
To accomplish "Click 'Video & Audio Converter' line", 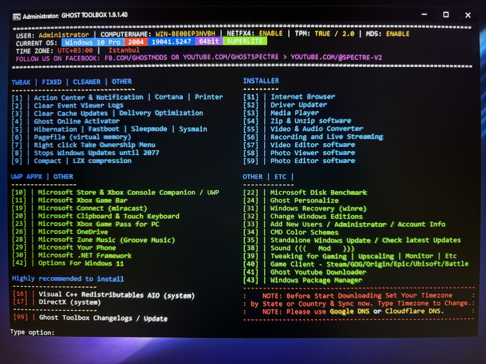I will (317, 129).
